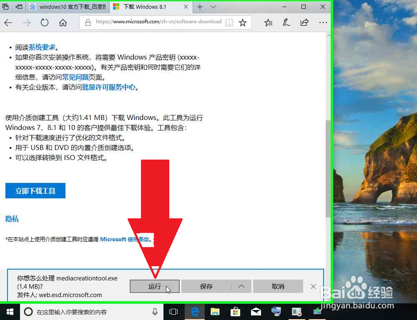Click the scrollbar up arrow
This screenshot has width=417, height=320.
[x=329, y=35]
